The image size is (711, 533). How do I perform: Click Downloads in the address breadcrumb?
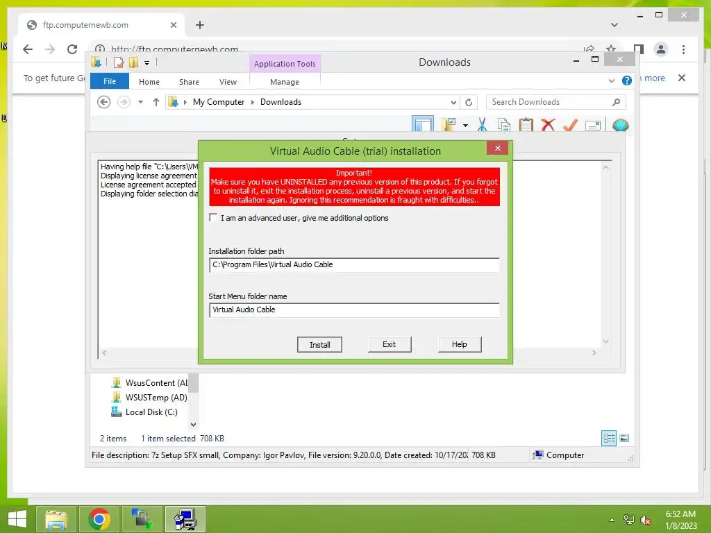coord(281,102)
